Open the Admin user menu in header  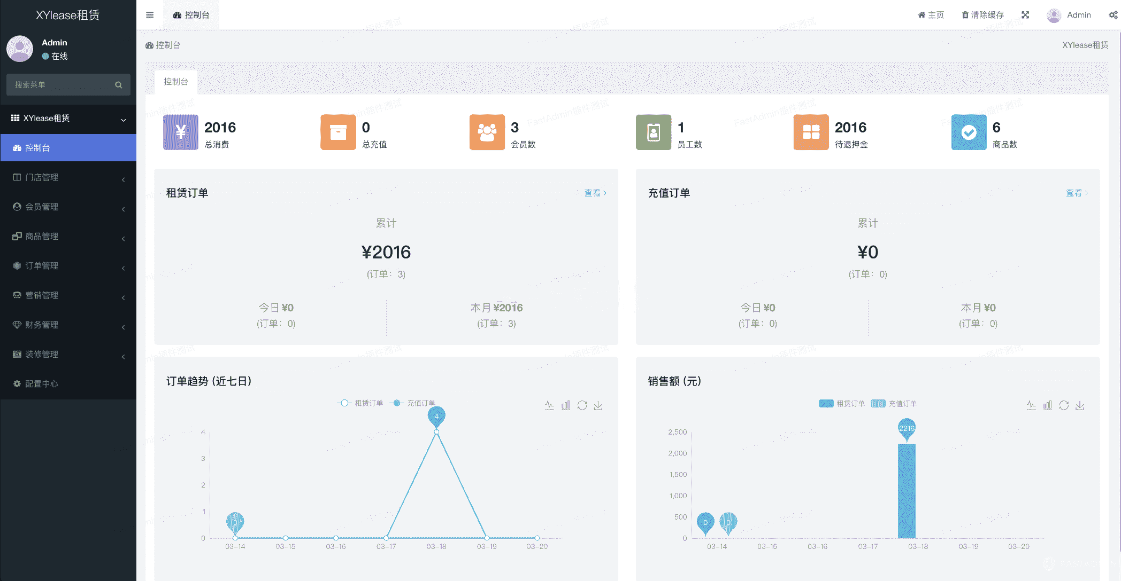[x=1069, y=15]
